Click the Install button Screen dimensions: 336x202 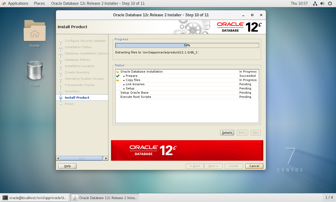pos(234,166)
